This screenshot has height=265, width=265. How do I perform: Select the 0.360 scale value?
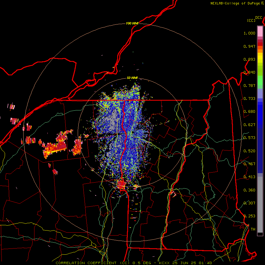click(249, 190)
